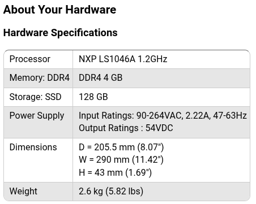
Task: Click the H = 43 mm height line
Action: pyautogui.click(x=115, y=172)
